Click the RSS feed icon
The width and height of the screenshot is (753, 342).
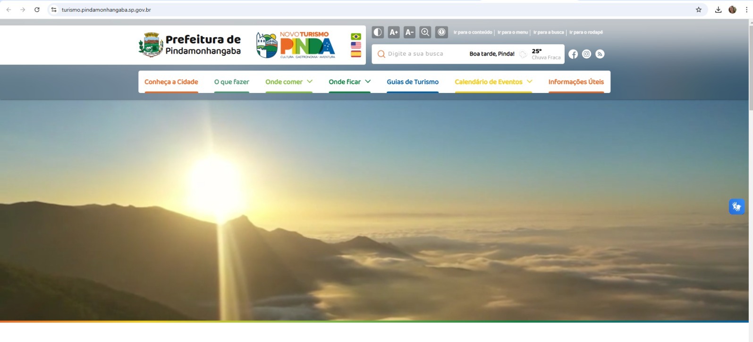point(600,54)
